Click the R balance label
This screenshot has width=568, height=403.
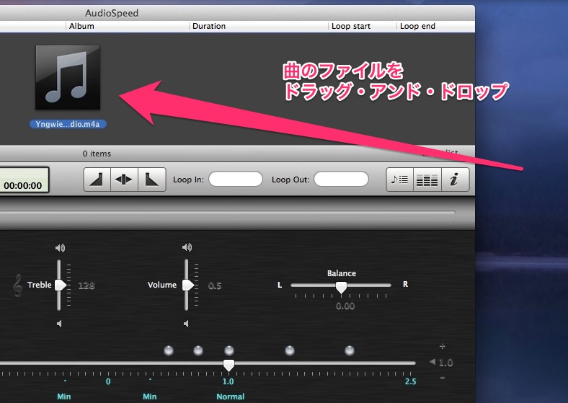(405, 284)
